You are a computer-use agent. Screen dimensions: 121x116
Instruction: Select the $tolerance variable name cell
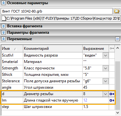(x=12, y=81)
